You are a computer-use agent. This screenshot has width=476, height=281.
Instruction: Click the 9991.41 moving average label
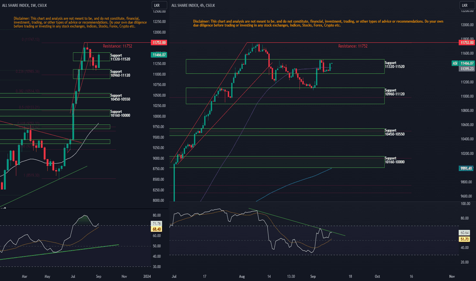pyautogui.click(x=466, y=168)
